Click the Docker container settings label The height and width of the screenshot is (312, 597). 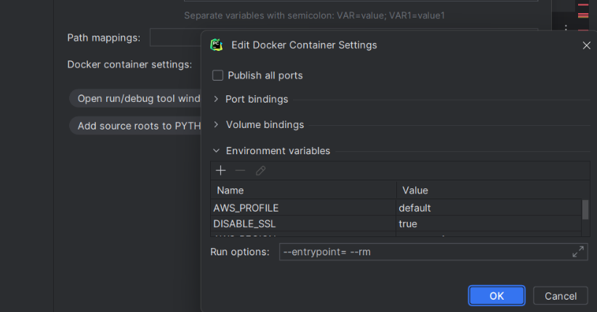click(x=129, y=65)
